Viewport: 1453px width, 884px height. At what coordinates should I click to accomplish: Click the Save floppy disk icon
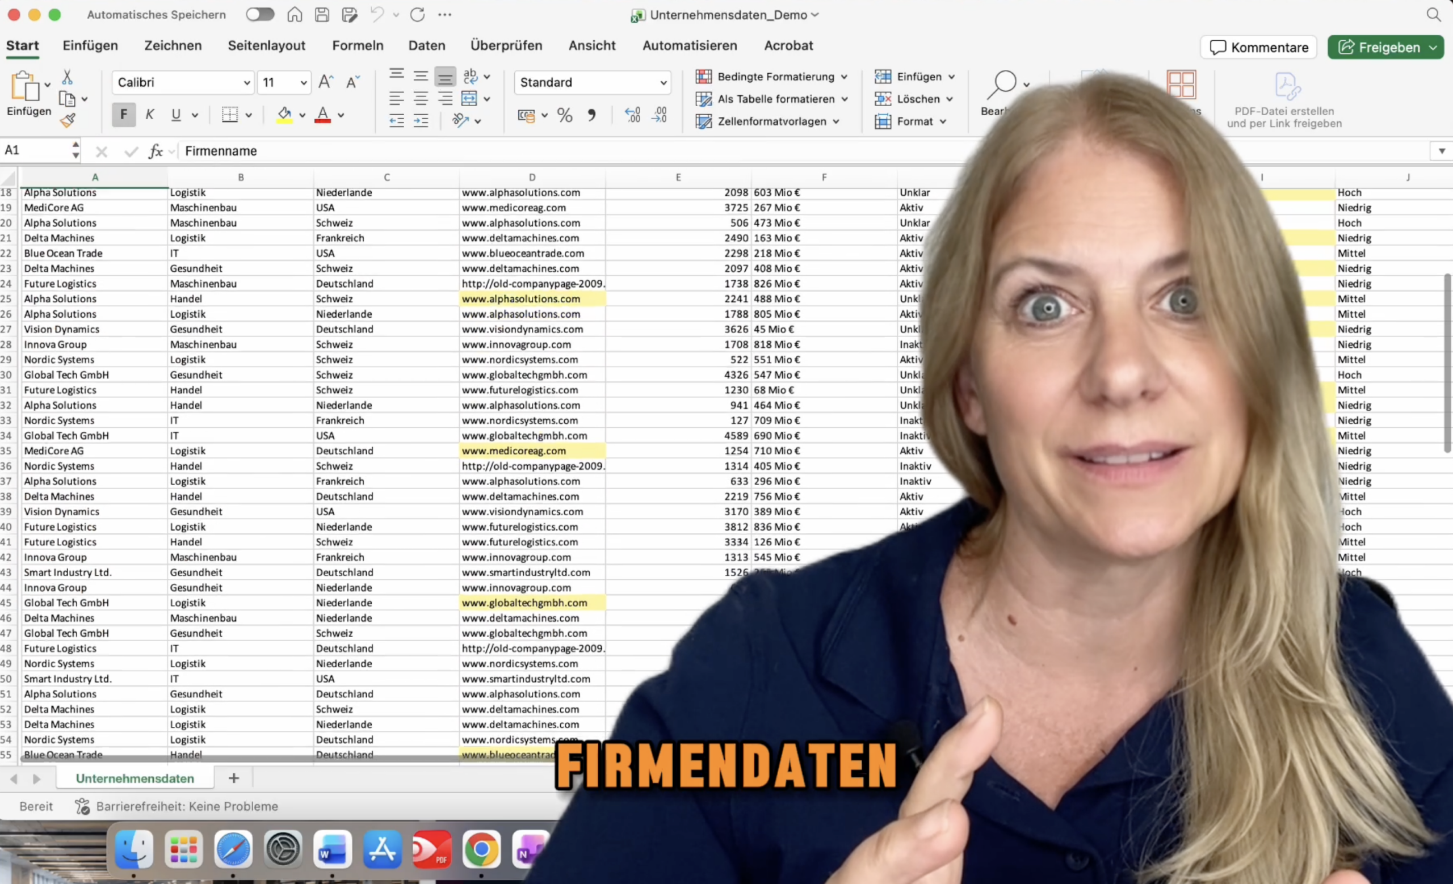pyautogui.click(x=322, y=15)
